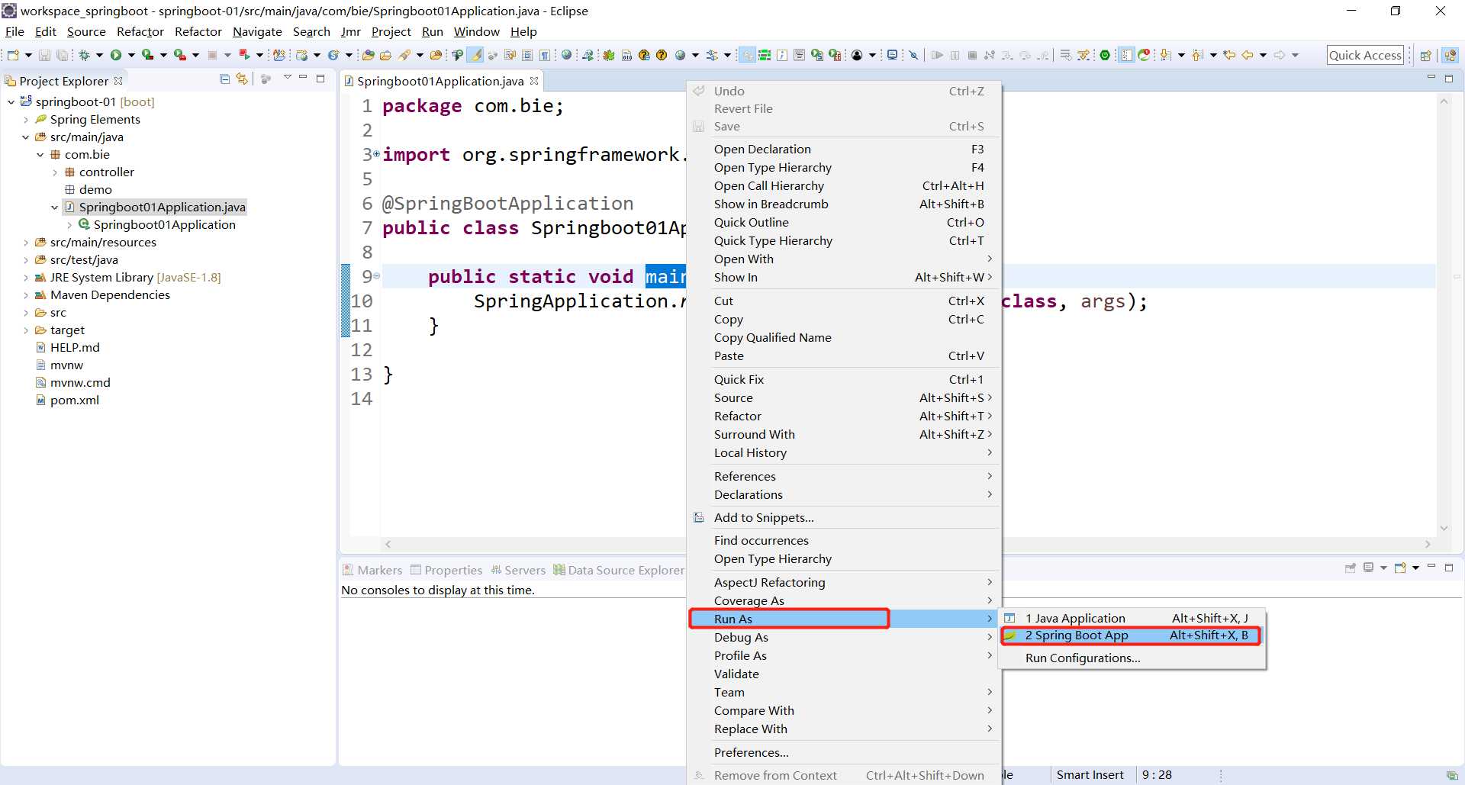Open the Navigate menu

pos(257,31)
